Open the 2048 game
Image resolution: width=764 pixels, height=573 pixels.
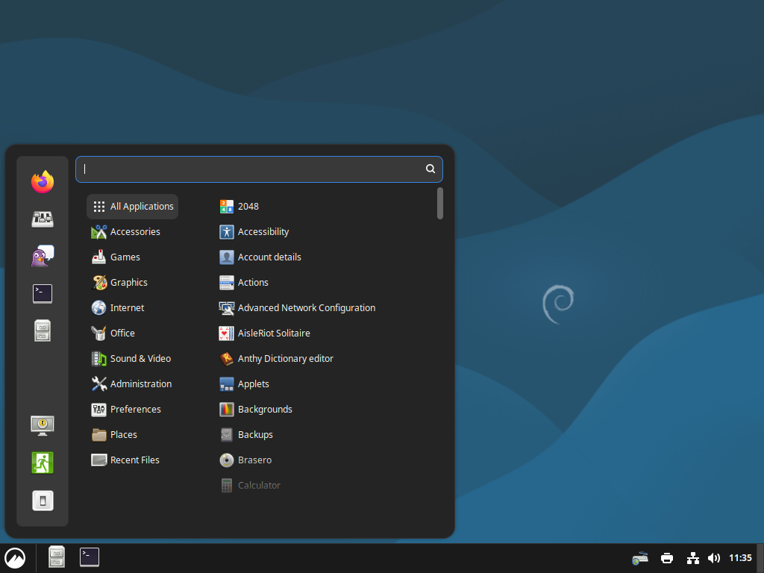[248, 206]
